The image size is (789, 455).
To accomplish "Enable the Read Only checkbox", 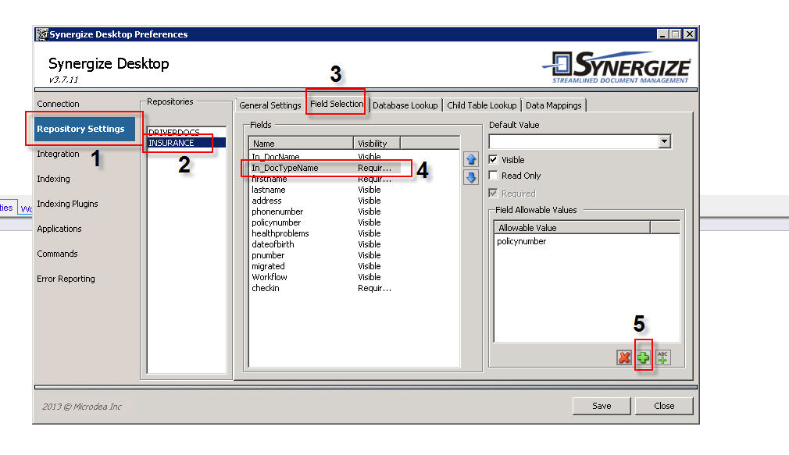I will [x=493, y=176].
